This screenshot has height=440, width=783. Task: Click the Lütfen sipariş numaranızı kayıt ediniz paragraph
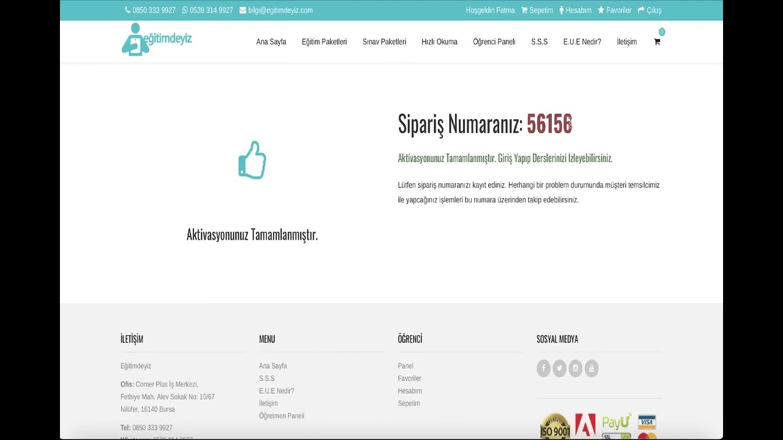[529, 193]
